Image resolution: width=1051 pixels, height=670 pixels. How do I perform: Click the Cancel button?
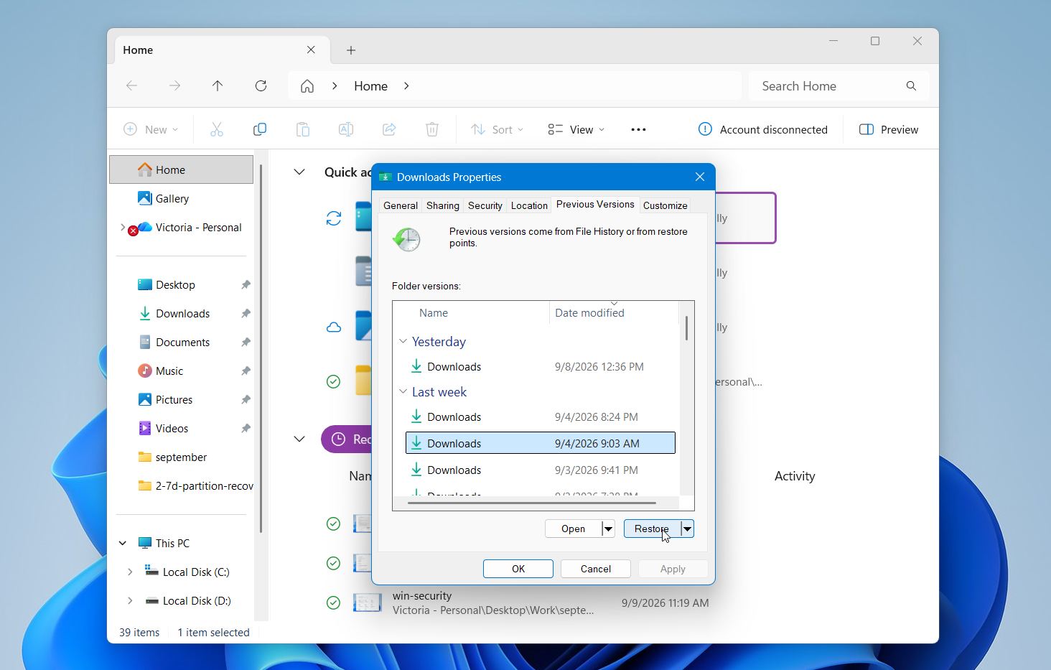coord(596,569)
